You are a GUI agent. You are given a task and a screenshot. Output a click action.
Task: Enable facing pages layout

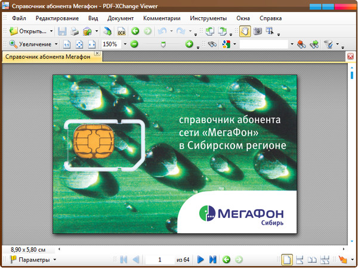[312, 260]
